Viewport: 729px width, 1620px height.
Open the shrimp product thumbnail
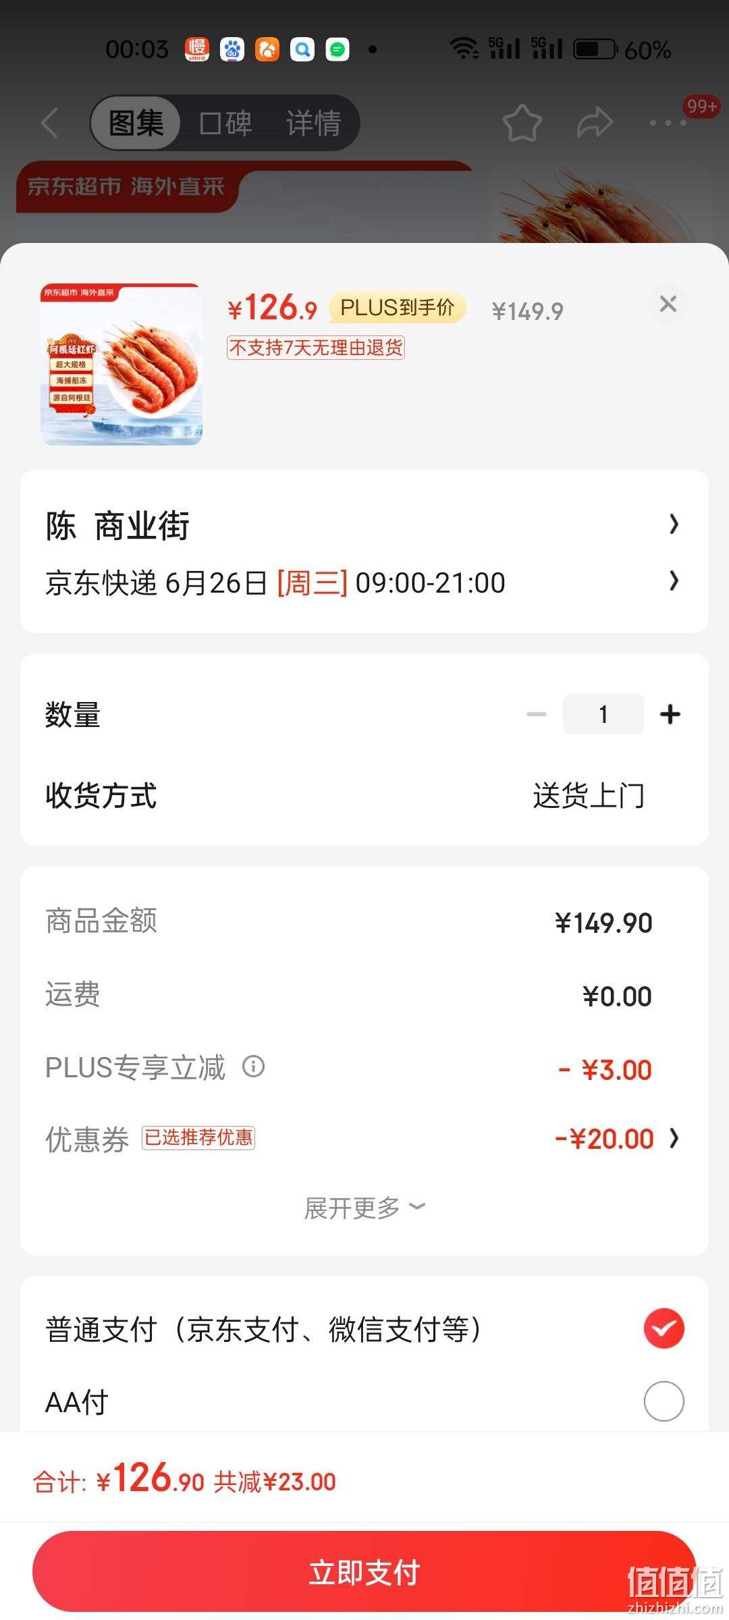[122, 364]
